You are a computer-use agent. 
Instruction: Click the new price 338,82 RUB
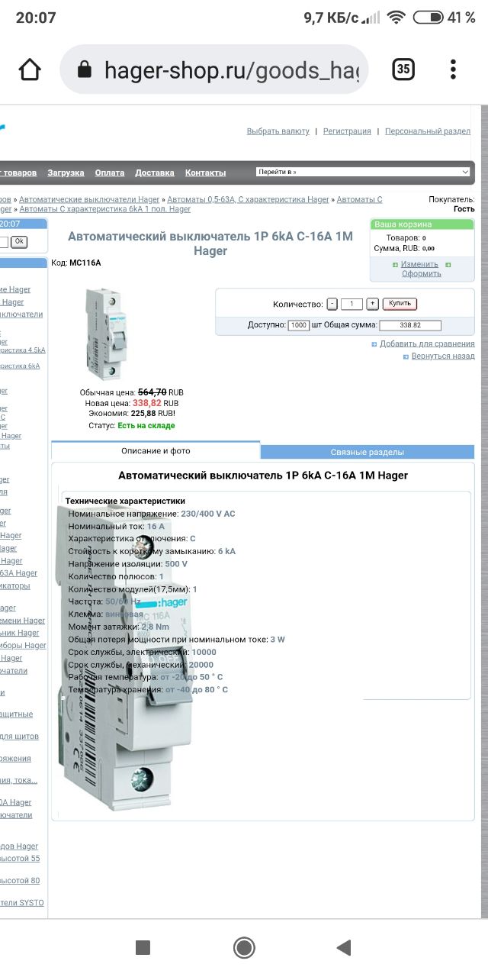(156, 403)
